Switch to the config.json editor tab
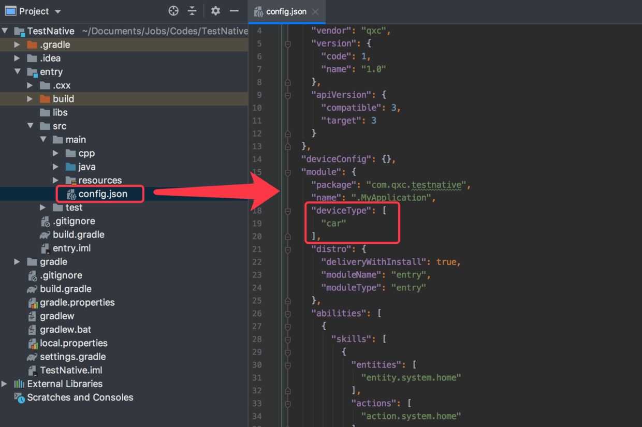Image resolution: width=642 pixels, height=427 pixels. pos(286,11)
